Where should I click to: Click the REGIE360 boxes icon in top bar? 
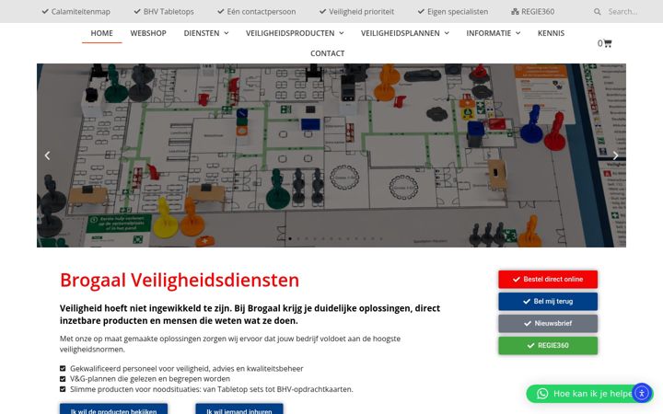click(x=515, y=12)
